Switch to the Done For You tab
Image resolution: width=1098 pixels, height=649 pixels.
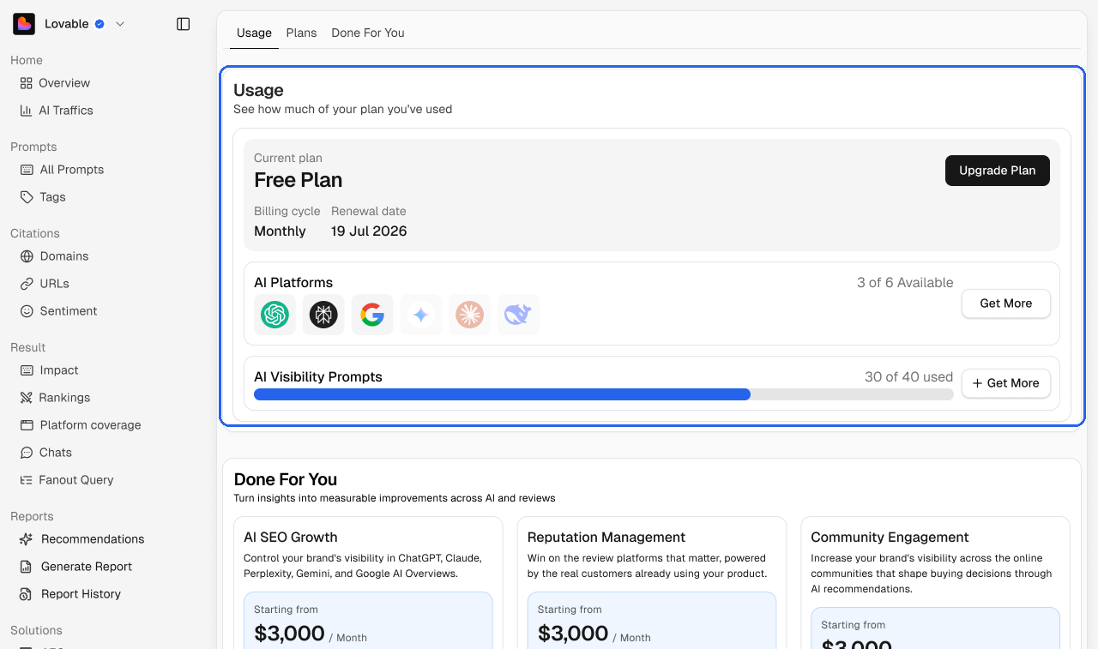tap(368, 33)
